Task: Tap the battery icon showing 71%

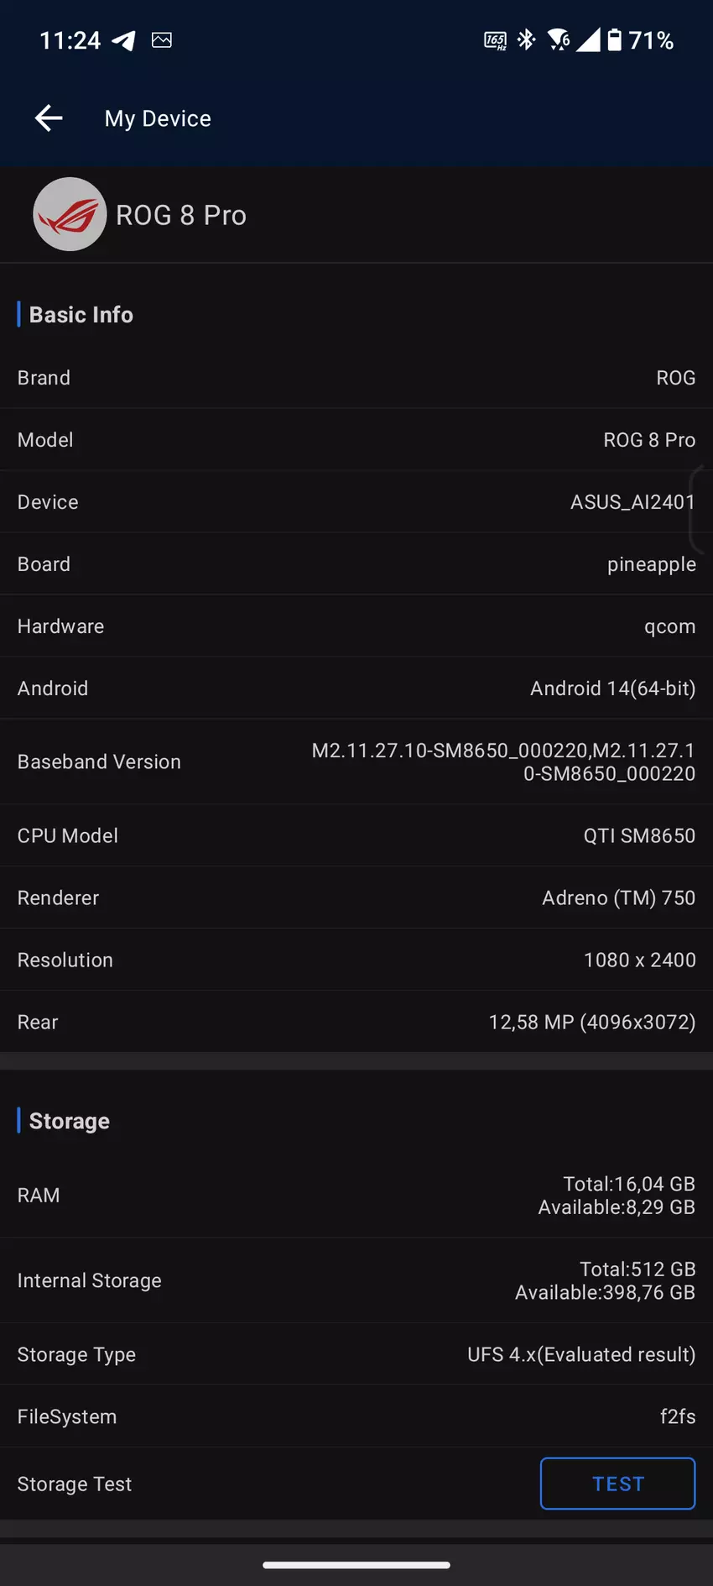Action: (615, 40)
